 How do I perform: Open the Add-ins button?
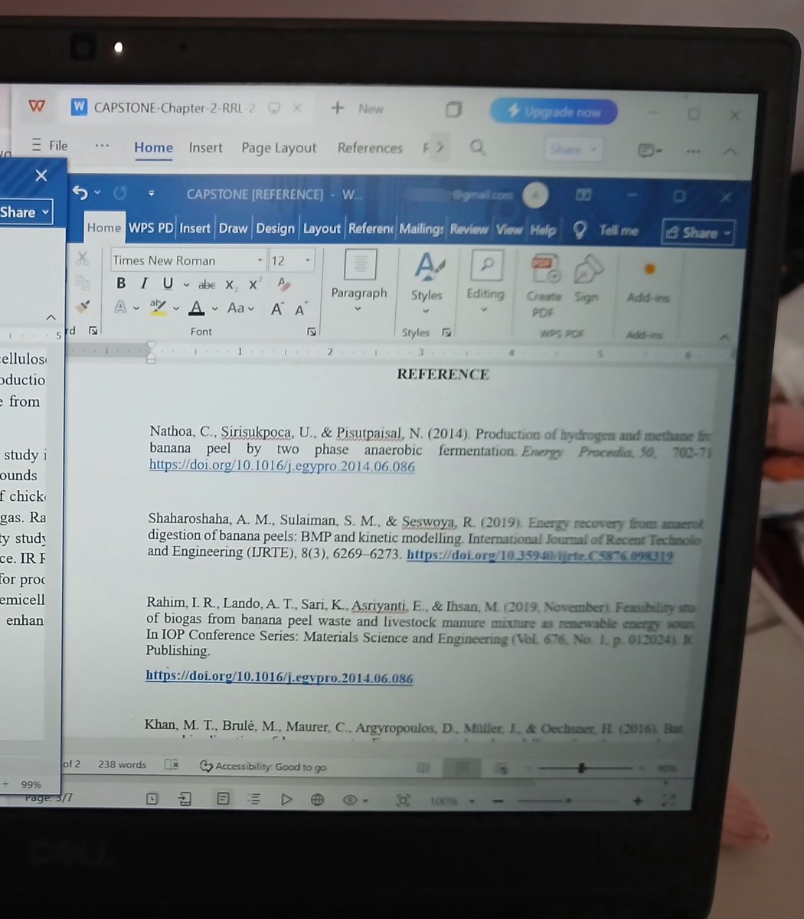648,283
